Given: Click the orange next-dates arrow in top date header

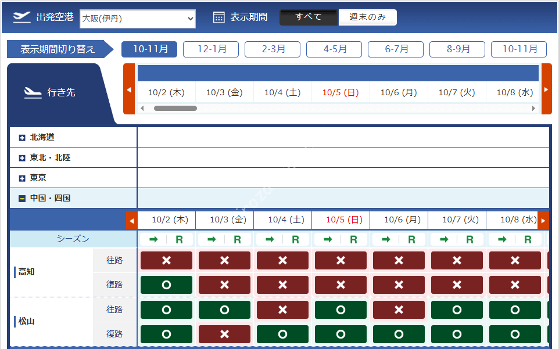Looking at the screenshot, I should tap(547, 89).
